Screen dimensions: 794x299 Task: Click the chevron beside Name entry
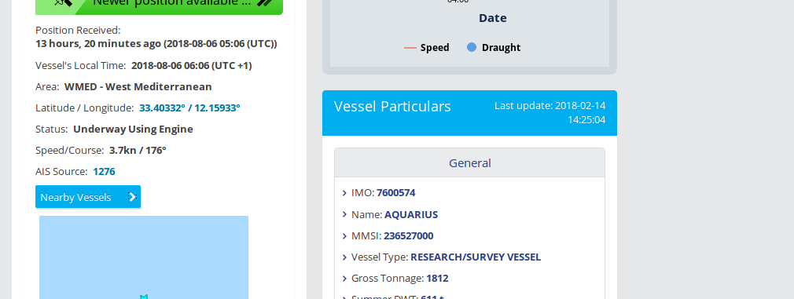click(344, 214)
